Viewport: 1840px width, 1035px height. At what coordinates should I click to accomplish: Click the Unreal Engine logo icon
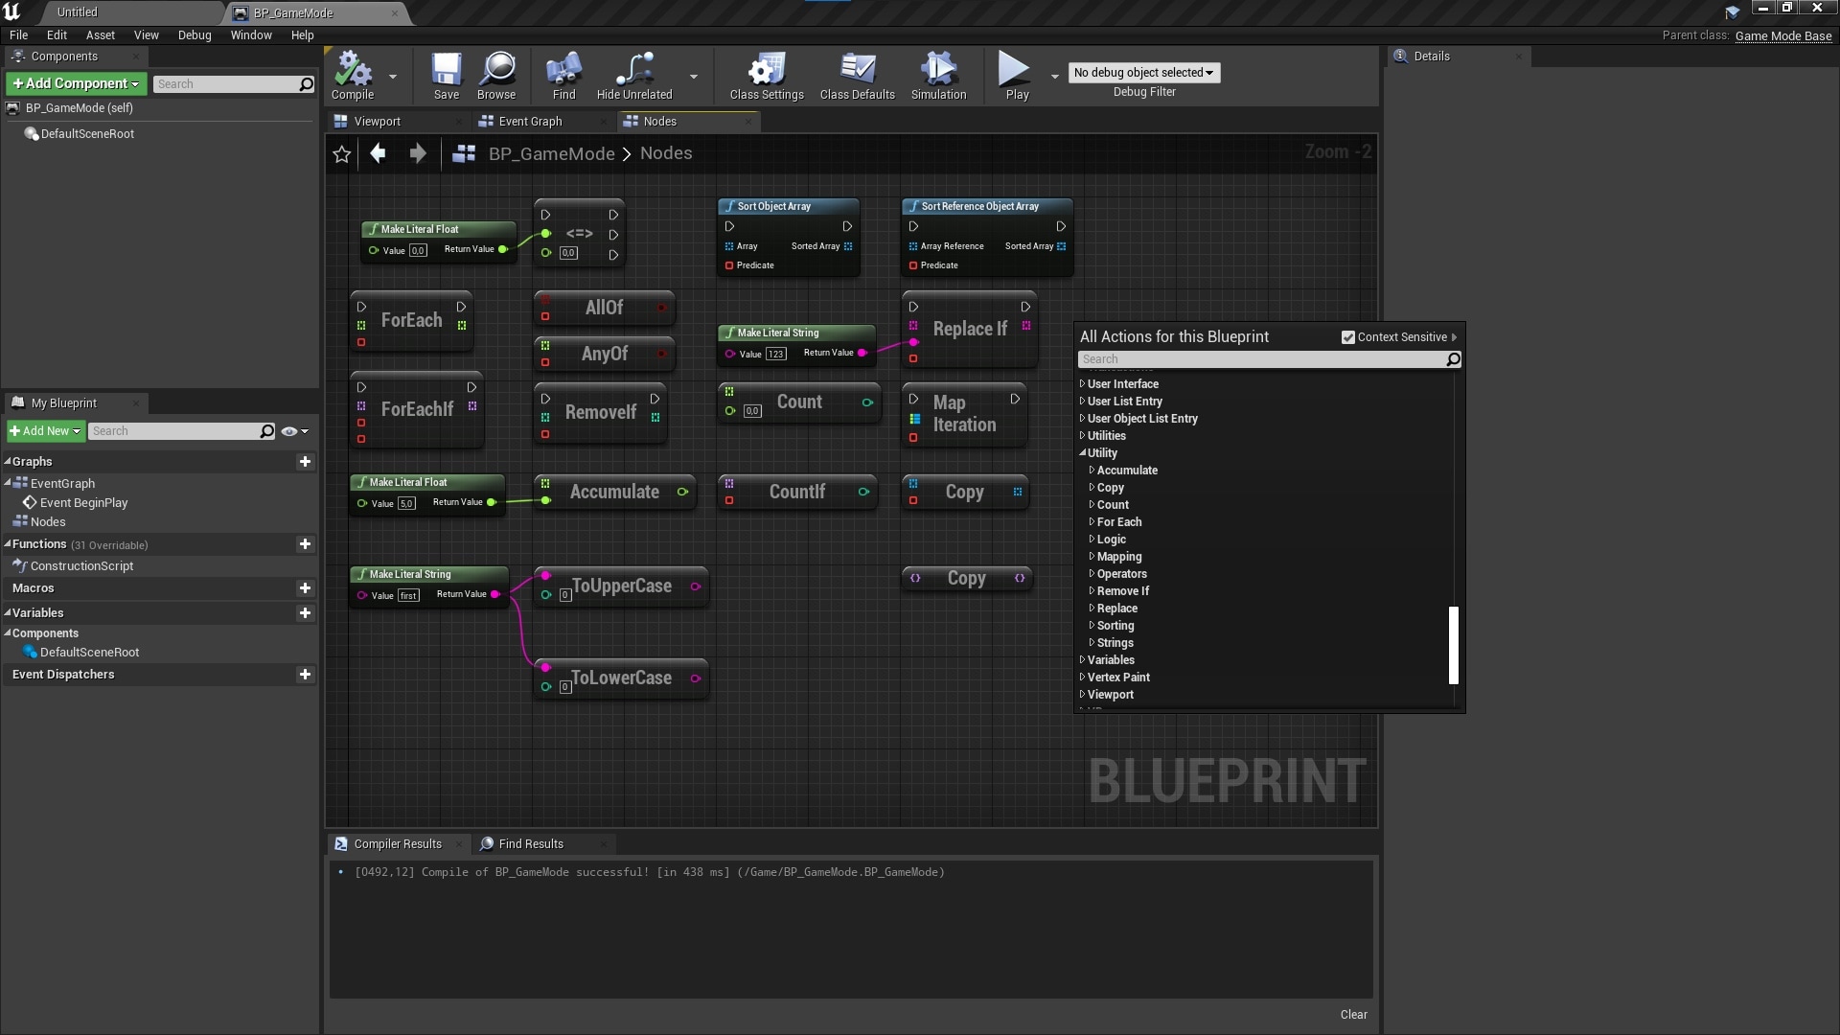click(12, 12)
